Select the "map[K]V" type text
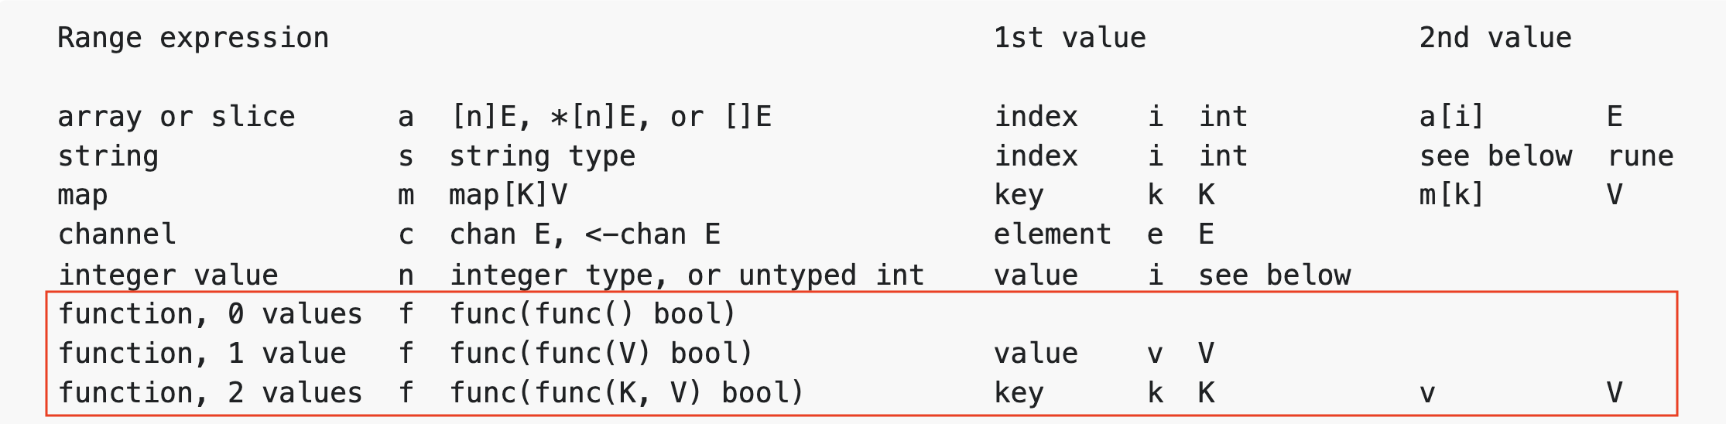The width and height of the screenshot is (1726, 424). [x=508, y=195]
